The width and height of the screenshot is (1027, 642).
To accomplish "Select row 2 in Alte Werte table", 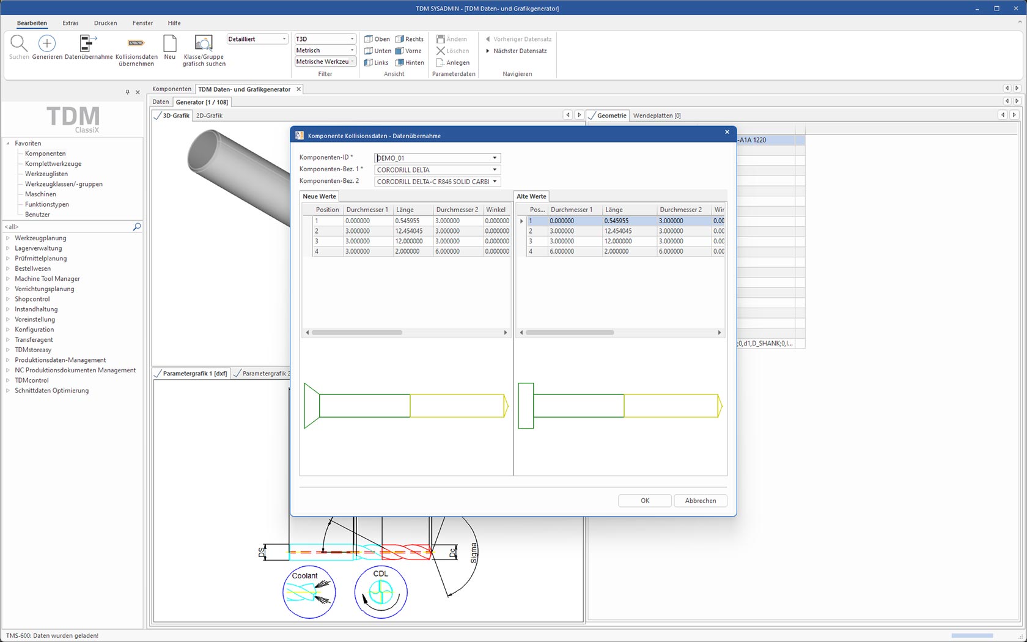I will 621,231.
